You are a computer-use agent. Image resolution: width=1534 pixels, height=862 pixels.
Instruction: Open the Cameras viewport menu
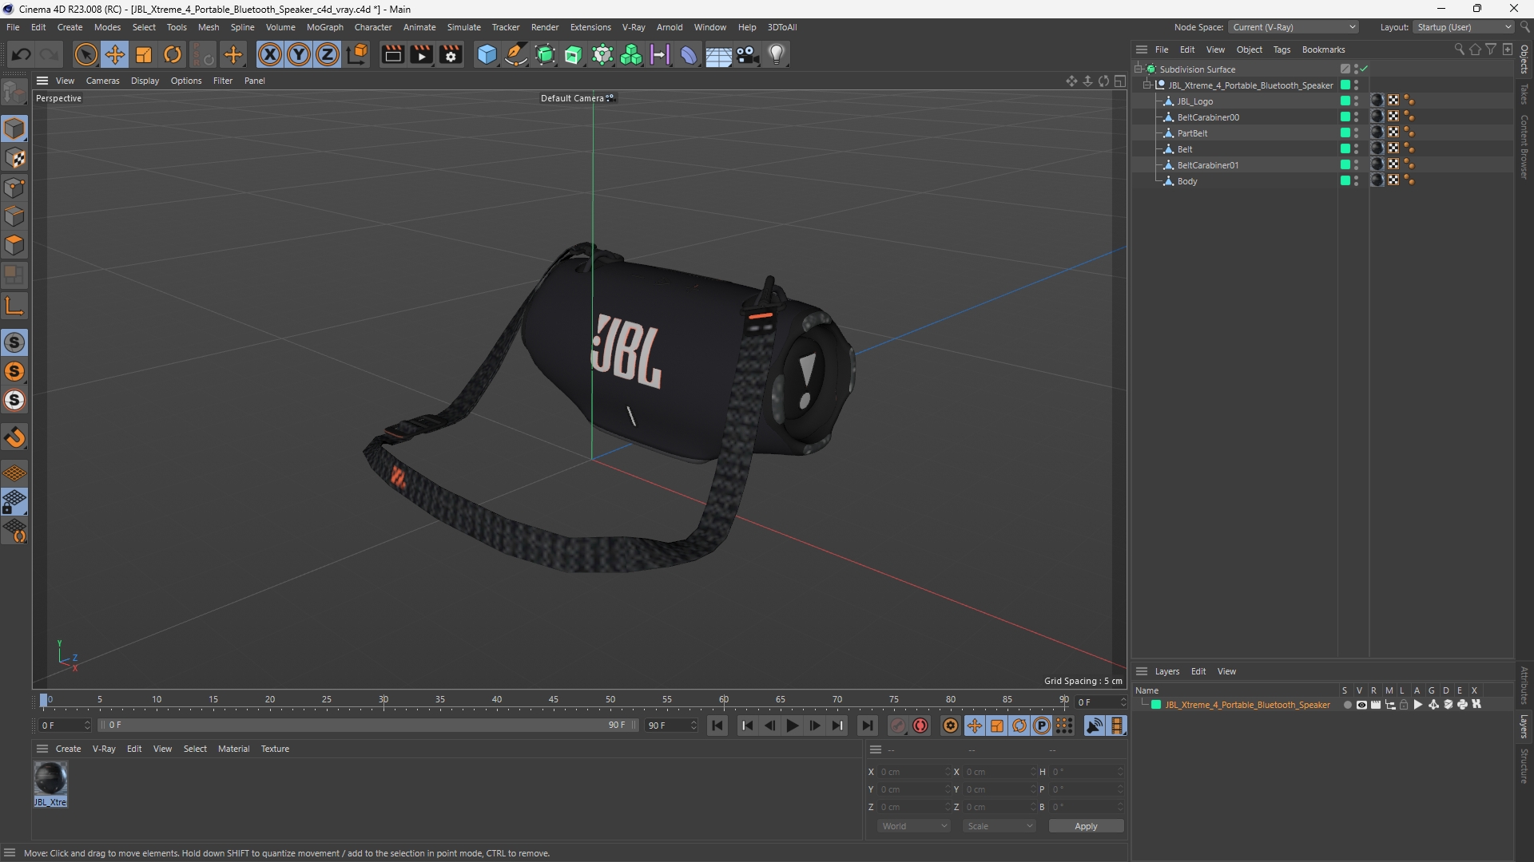tap(102, 81)
